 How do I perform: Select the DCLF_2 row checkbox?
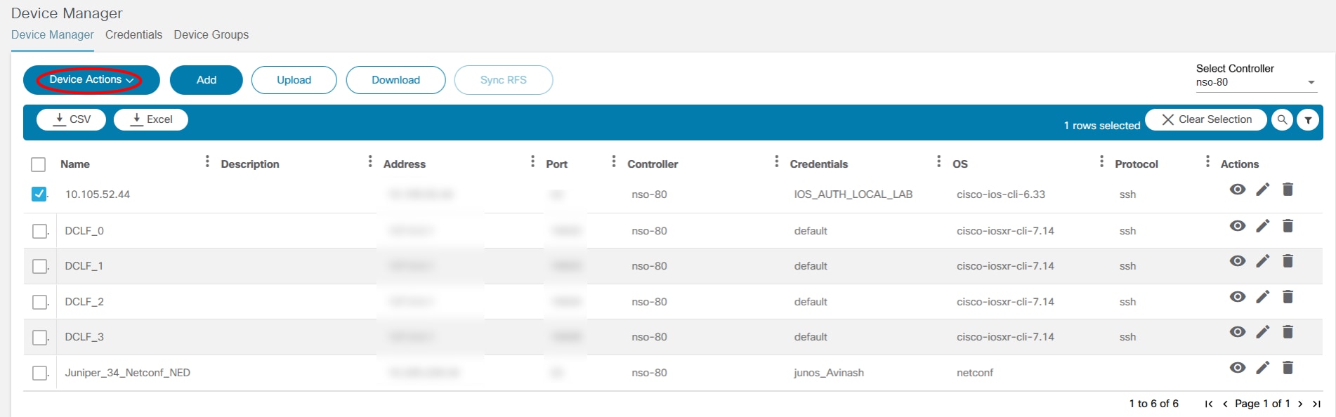coord(40,302)
